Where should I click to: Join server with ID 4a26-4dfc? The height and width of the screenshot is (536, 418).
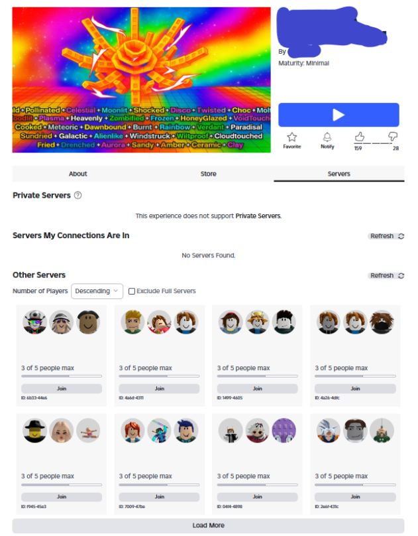355,389
